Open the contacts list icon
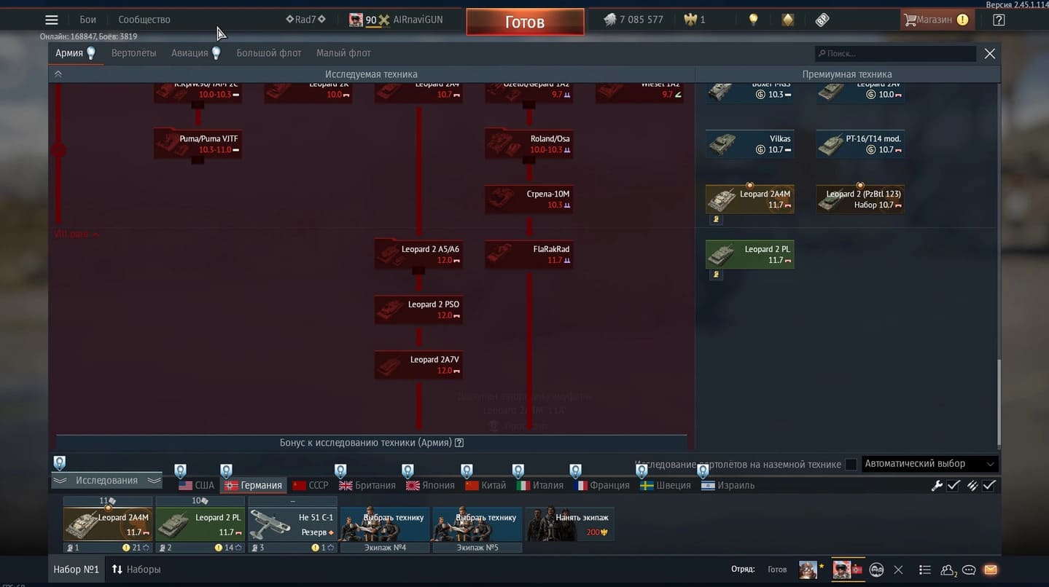 pos(924,570)
